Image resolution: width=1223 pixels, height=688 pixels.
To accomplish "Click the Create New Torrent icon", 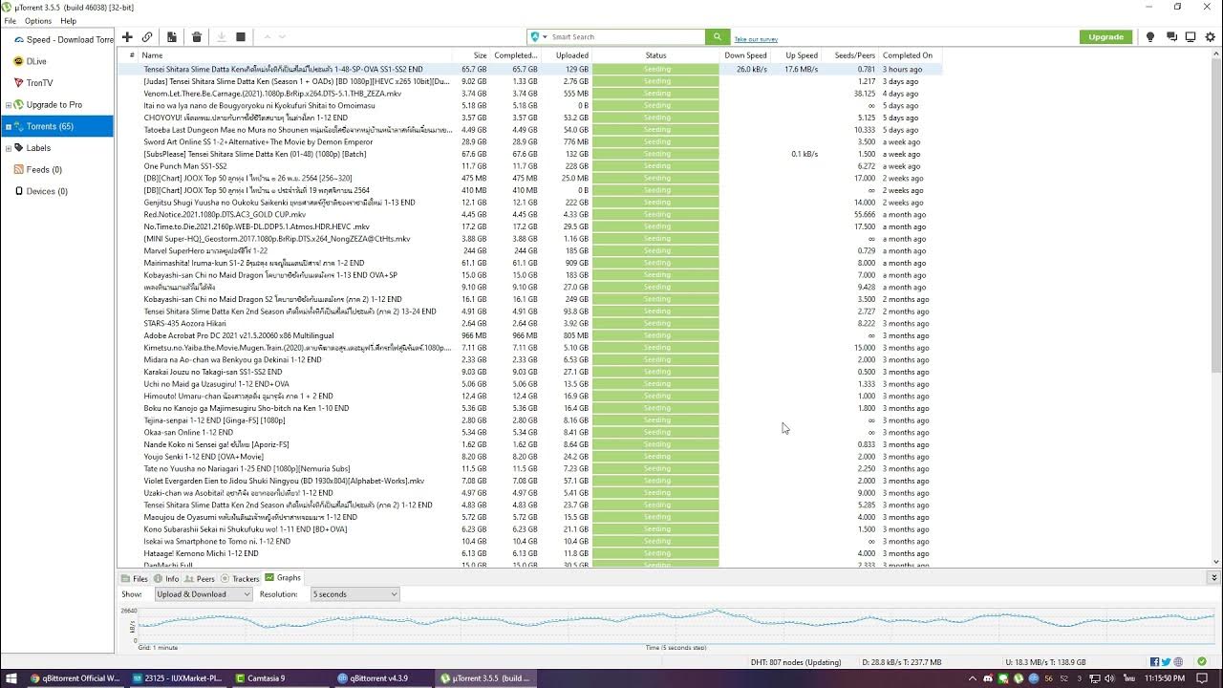I will (x=172, y=37).
